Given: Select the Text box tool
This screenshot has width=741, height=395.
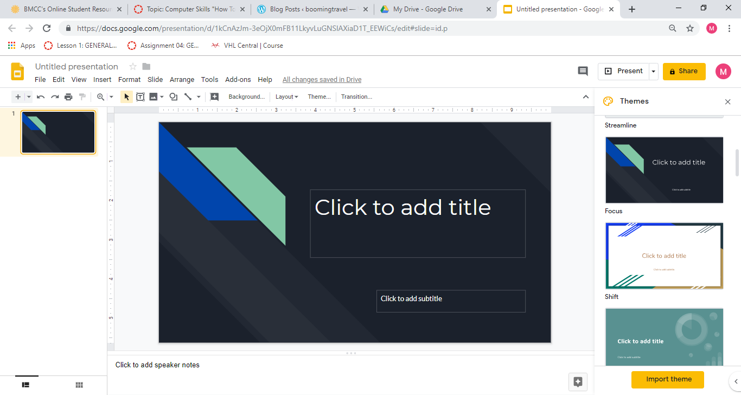Looking at the screenshot, I should [140, 97].
